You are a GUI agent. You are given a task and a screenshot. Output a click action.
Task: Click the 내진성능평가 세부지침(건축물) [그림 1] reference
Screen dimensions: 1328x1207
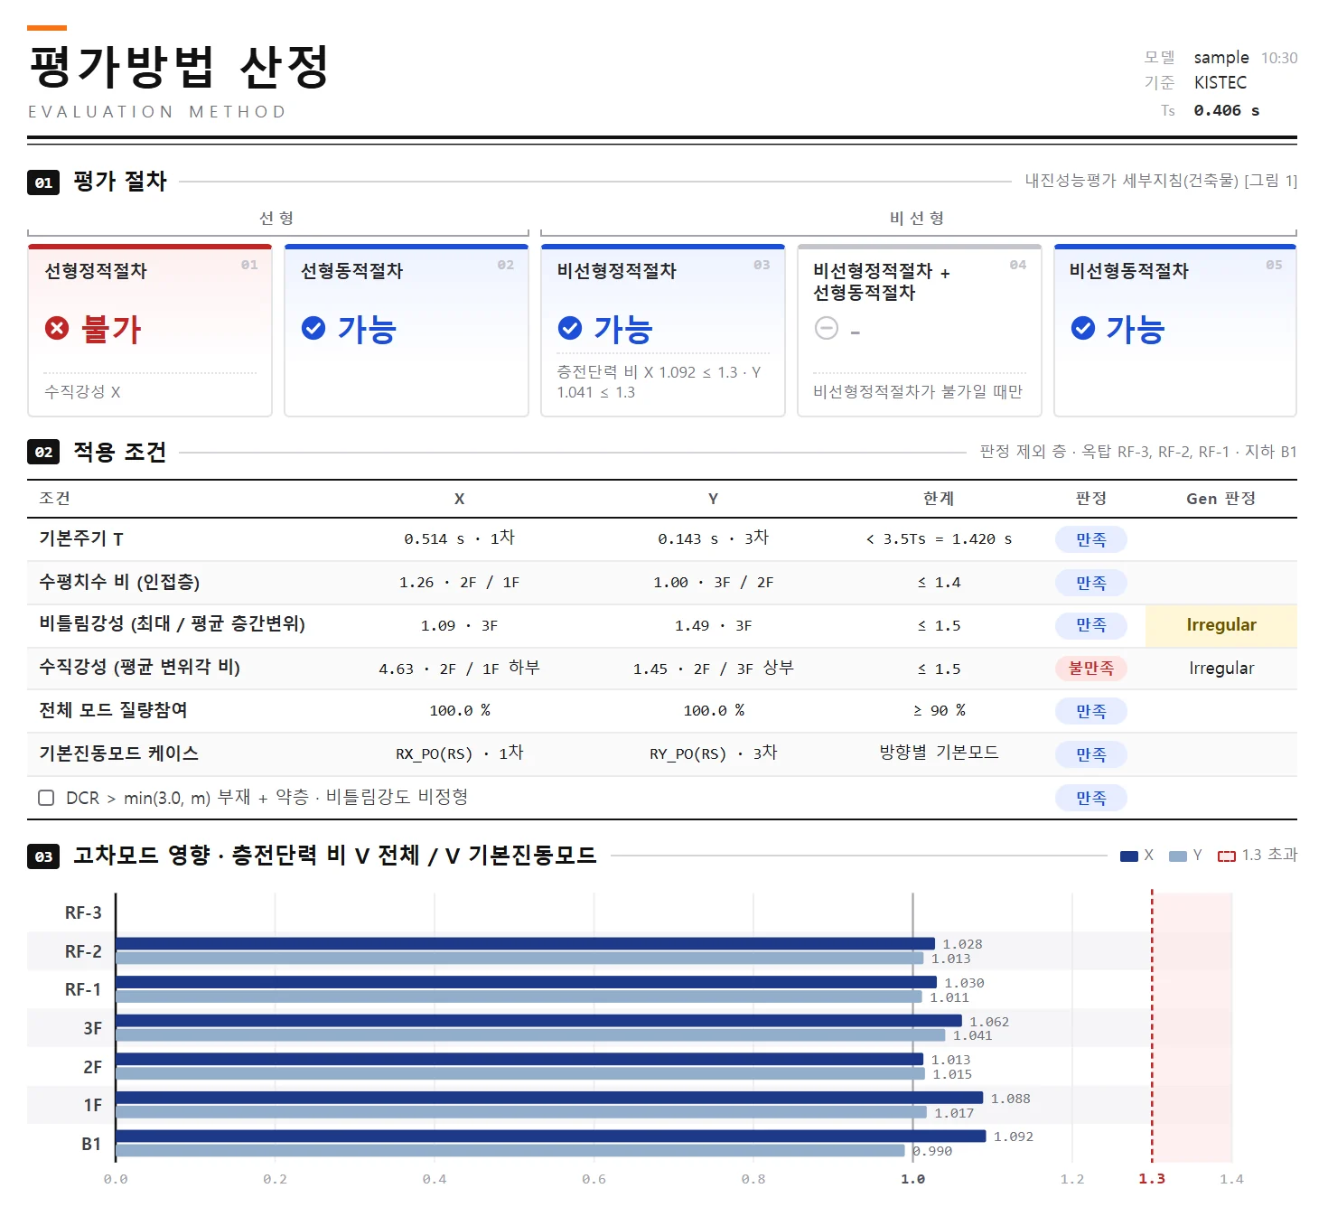[x=1161, y=181]
